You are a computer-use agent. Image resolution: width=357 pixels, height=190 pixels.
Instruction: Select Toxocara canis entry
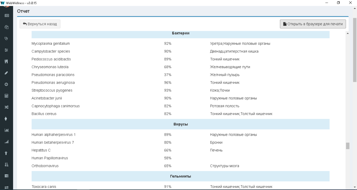44,187
